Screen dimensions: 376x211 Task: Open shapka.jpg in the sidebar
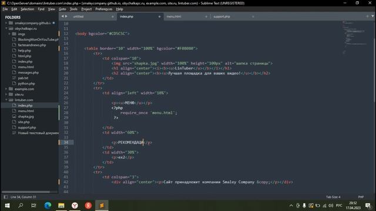click(x=26, y=117)
